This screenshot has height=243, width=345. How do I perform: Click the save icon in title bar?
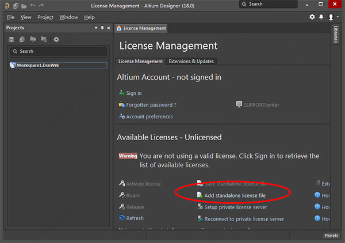click(16, 5)
